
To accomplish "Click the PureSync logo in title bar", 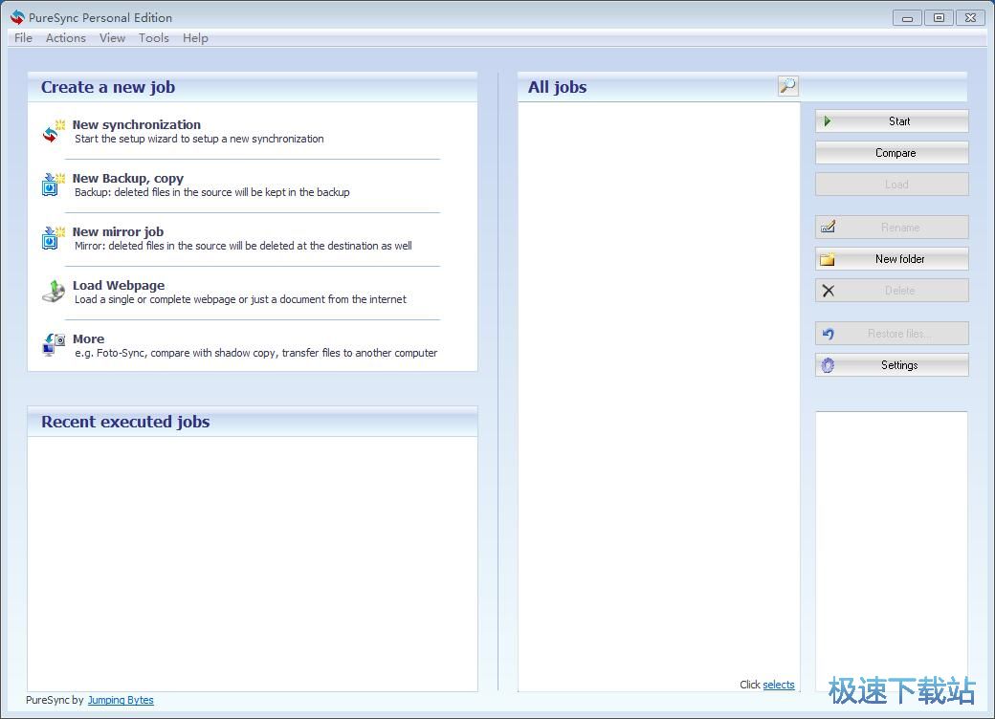I will (18, 18).
